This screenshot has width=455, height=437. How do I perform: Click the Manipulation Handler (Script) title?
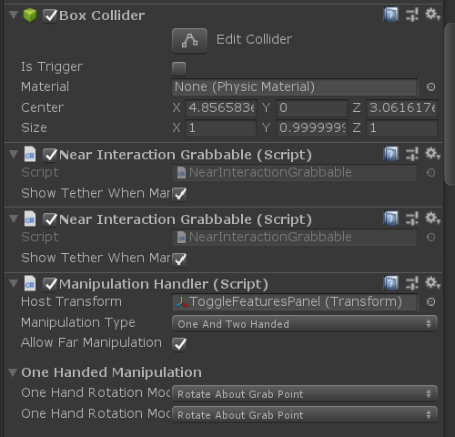164,284
